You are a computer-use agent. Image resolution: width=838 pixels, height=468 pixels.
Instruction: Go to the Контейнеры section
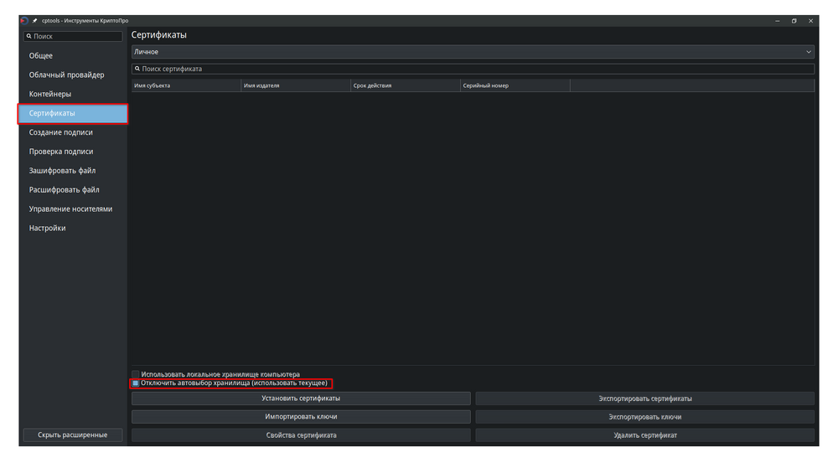tap(50, 94)
